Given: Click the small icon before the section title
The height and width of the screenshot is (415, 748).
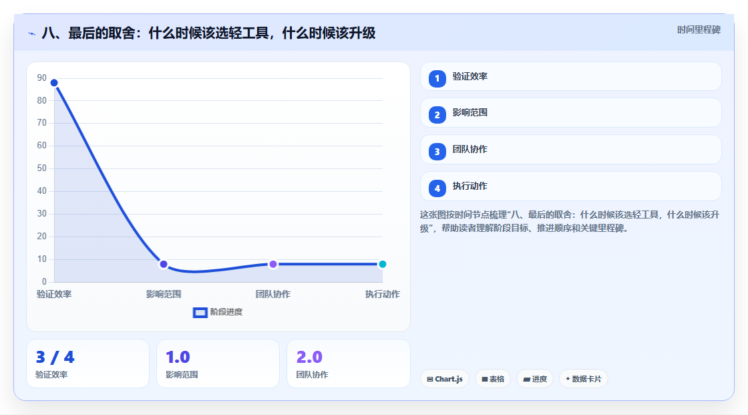Looking at the screenshot, I should (31, 33).
